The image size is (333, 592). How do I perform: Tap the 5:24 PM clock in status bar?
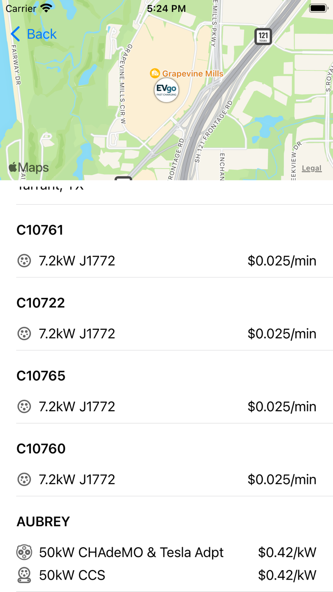point(166,8)
